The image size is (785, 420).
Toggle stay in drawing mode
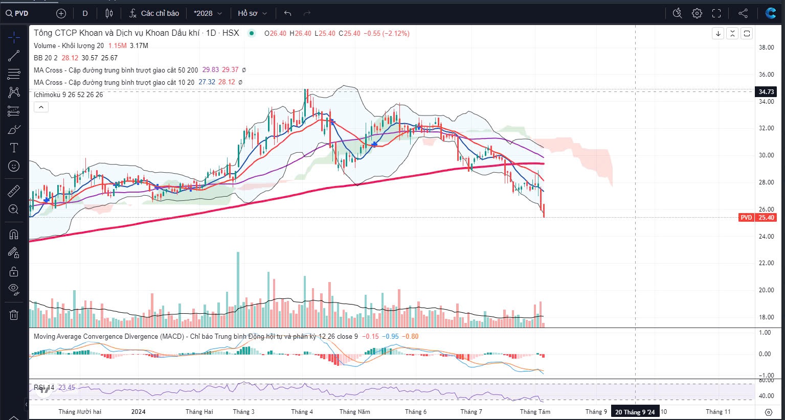pos(14,252)
